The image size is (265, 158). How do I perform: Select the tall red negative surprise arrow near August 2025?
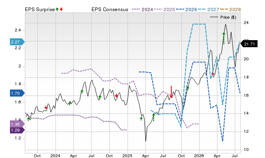pos(171,92)
